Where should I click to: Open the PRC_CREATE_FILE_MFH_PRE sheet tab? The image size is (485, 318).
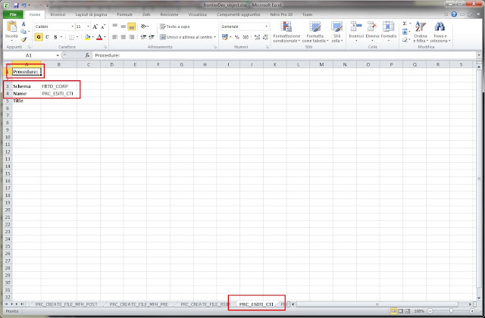[x=139, y=304]
